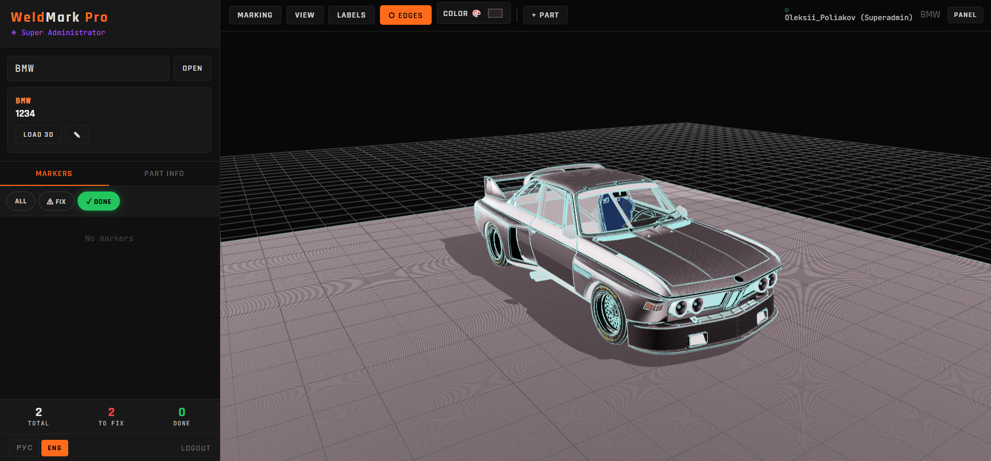The image size is (991, 461).
Task: Open the LABELS menu
Action: click(x=351, y=15)
